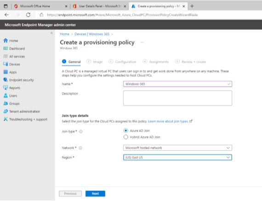
Task: Open a new browser tab with plus icon
Action: click(x=192, y=6)
